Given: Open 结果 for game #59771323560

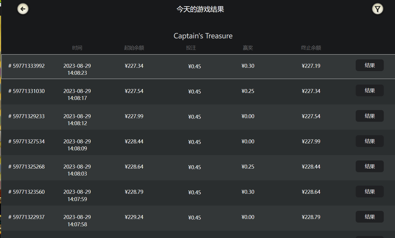Looking at the screenshot, I should coord(369,192).
